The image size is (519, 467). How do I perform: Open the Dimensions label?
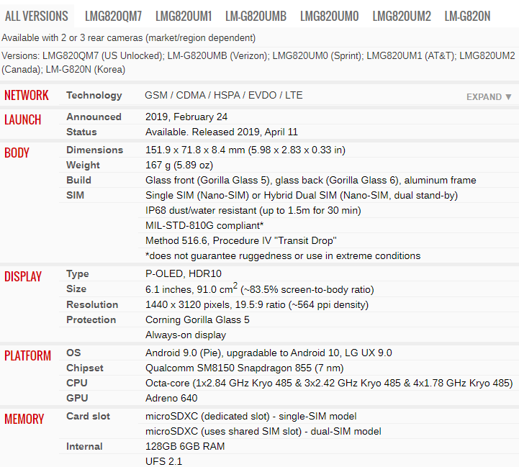pos(95,150)
